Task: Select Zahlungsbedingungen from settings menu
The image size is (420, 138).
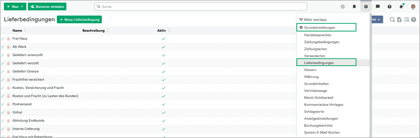Action: [x=322, y=42]
